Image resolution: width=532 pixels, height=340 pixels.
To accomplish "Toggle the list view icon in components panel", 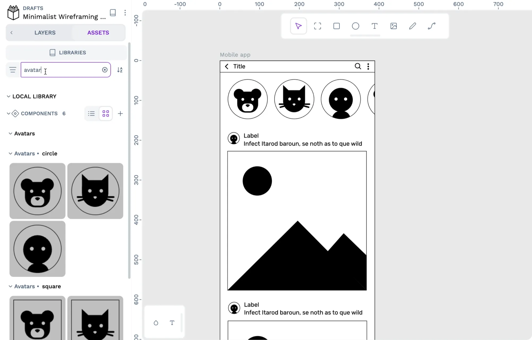I will (x=91, y=113).
